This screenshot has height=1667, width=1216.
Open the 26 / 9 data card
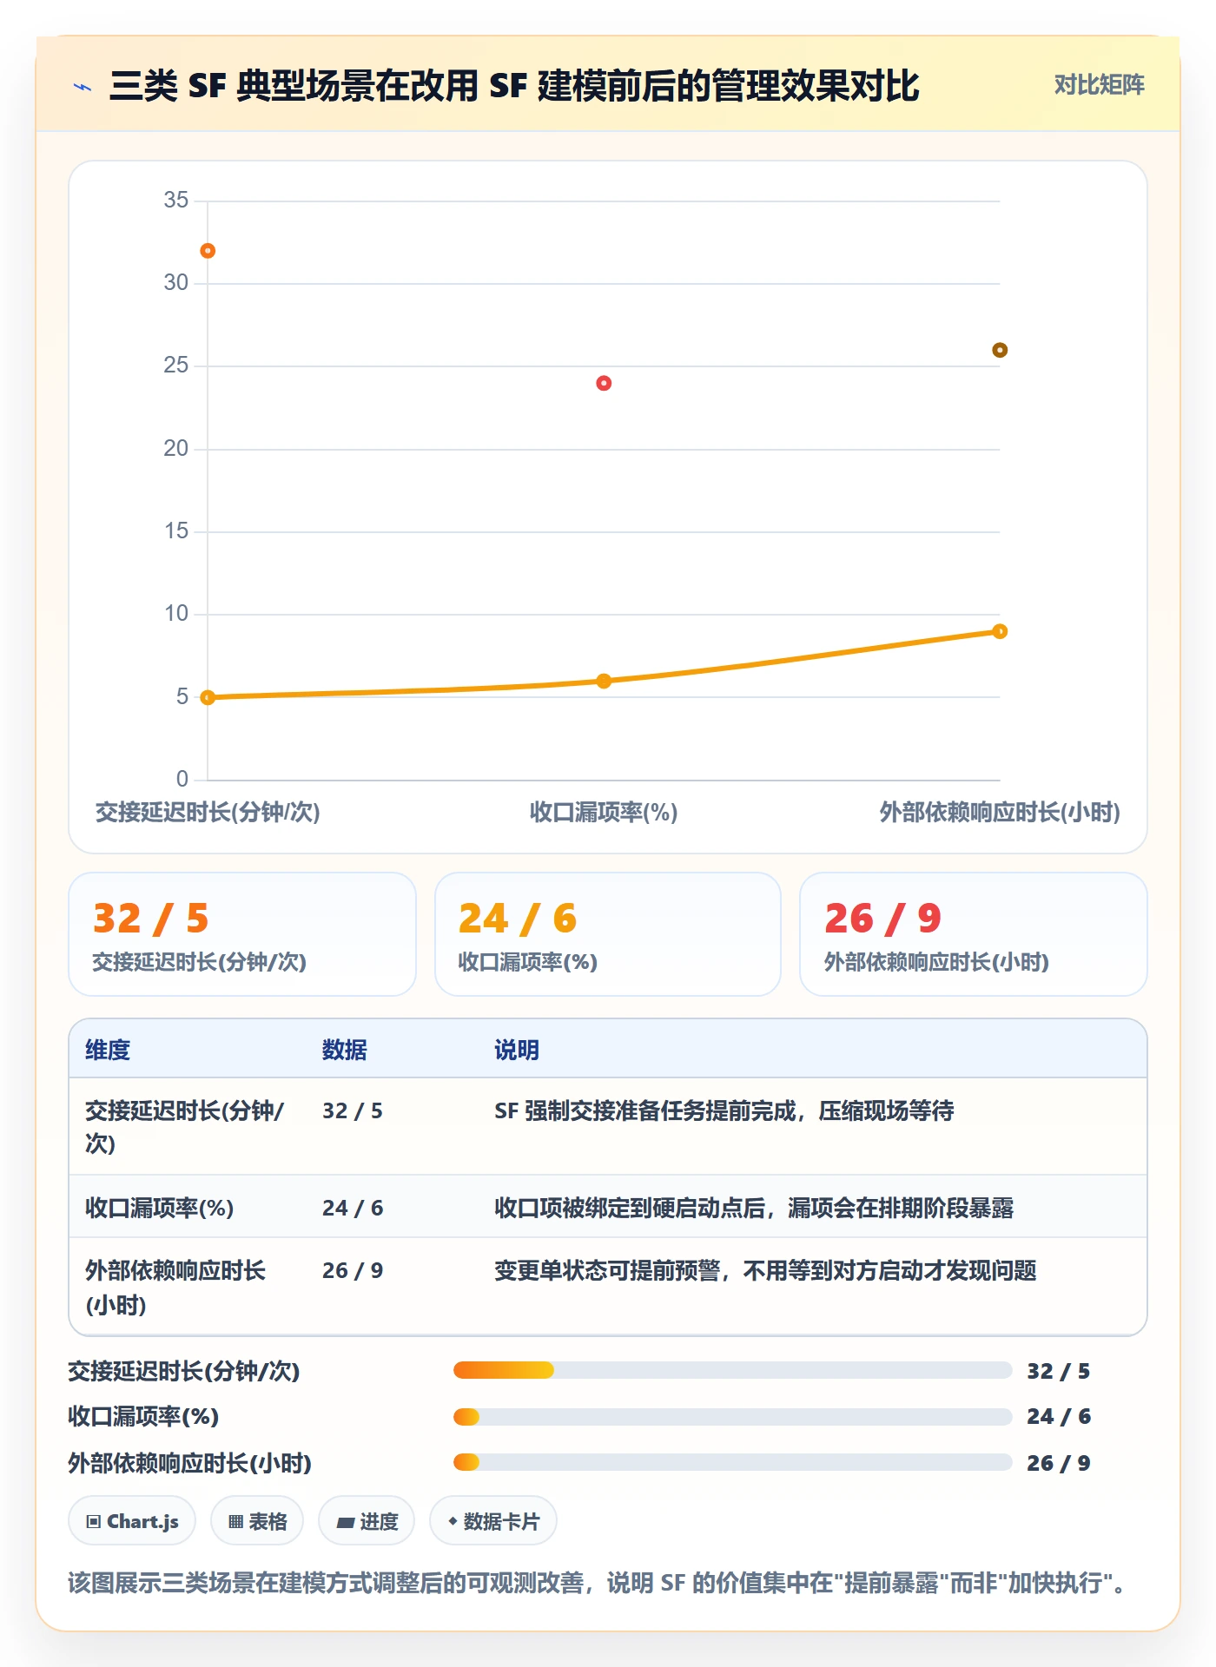974,934
